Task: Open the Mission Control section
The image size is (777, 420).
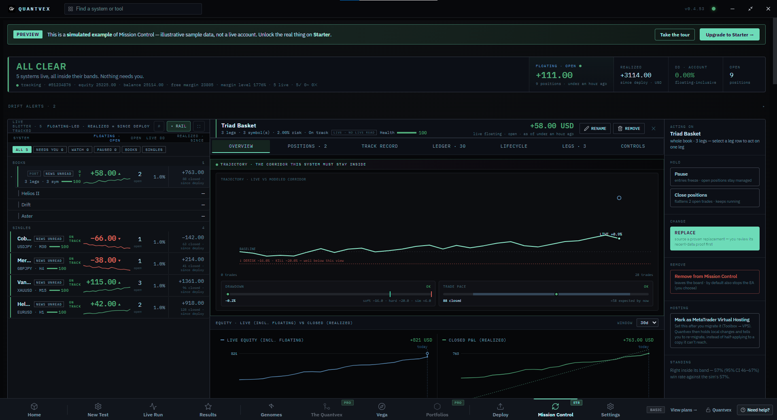Action: coord(556,409)
